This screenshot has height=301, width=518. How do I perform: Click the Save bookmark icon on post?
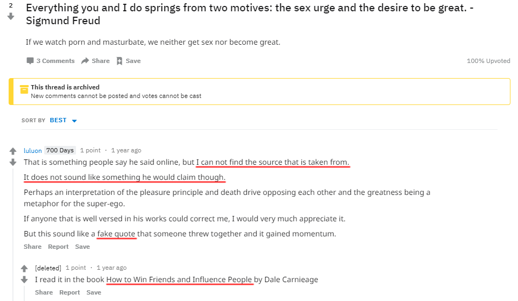[x=119, y=61]
